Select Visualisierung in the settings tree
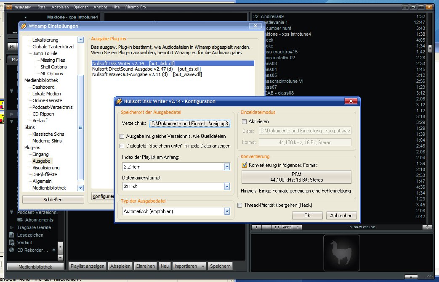This screenshot has width=439, height=282. [46, 168]
